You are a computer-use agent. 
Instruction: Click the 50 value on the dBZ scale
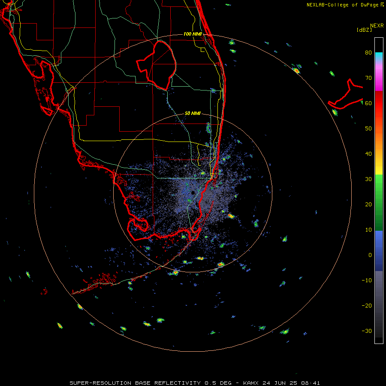click(x=368, y=129)
